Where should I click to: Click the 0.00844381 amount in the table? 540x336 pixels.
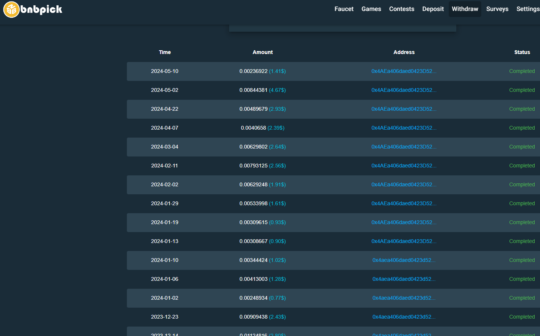(x=253, y=90)
